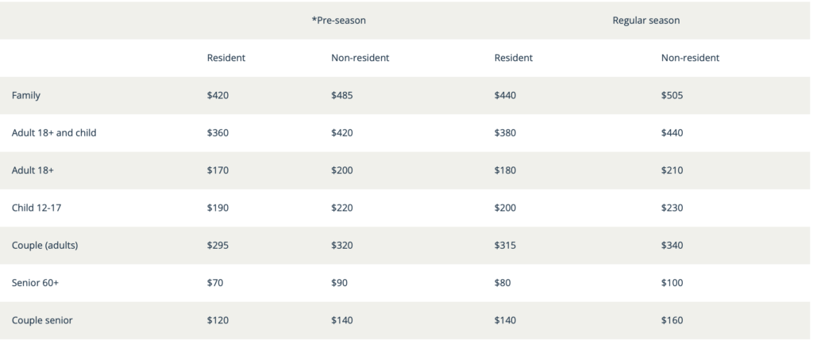Viewport: 813px width, 340px height.
Task: Click the Resident subheader under Pre-season
Action: coord(226,58)
